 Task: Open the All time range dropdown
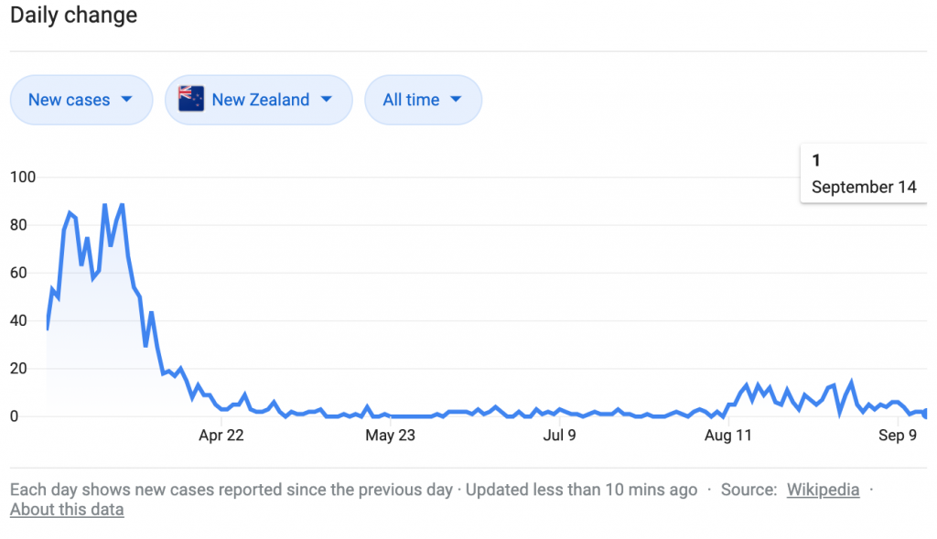(423, 100)
